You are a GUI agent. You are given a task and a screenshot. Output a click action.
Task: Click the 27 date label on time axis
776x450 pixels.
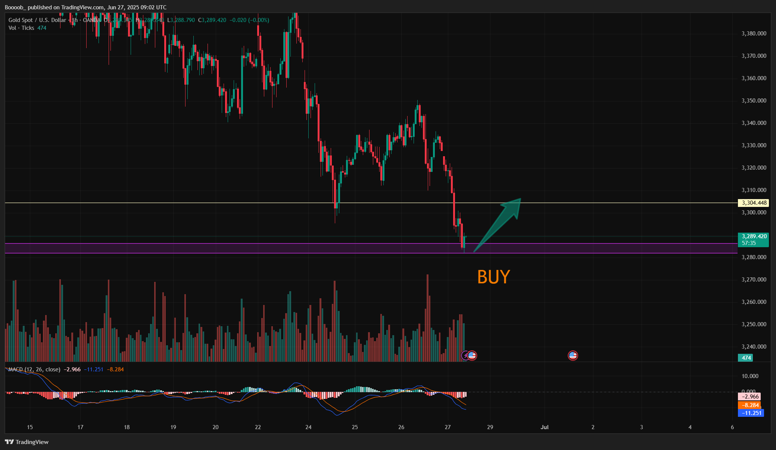pos(448,427)
